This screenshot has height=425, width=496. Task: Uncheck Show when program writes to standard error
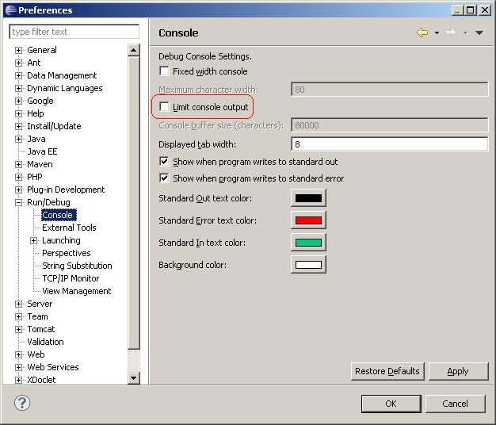(x=164, y=178)
